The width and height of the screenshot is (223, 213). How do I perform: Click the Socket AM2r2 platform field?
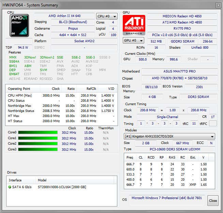point(84,41)
